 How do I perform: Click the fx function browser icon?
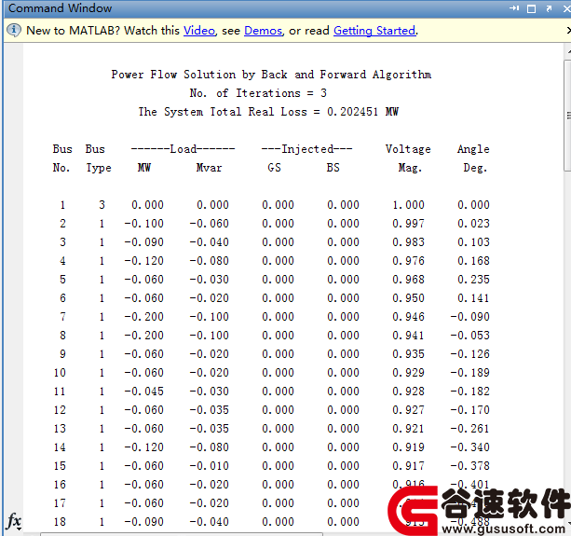point(14,521)
